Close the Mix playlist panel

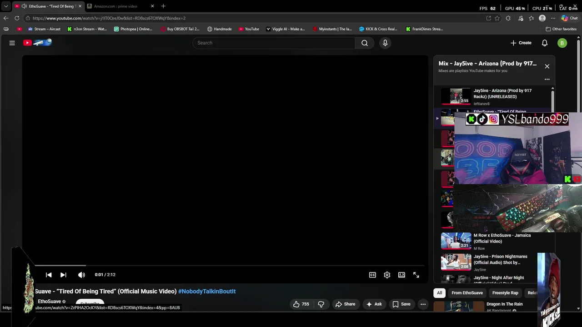click(x=547, y=66)
